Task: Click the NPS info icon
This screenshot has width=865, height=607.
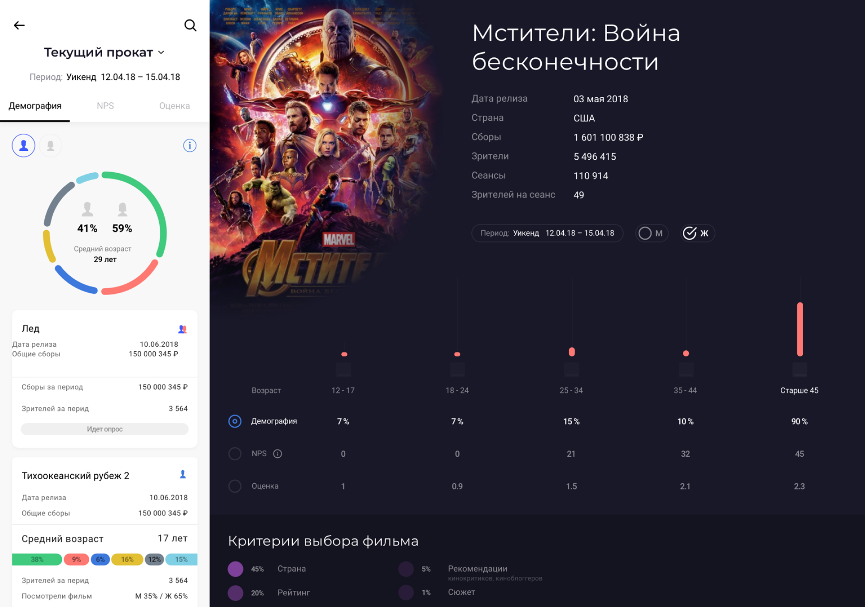Action: coord(278,454)
